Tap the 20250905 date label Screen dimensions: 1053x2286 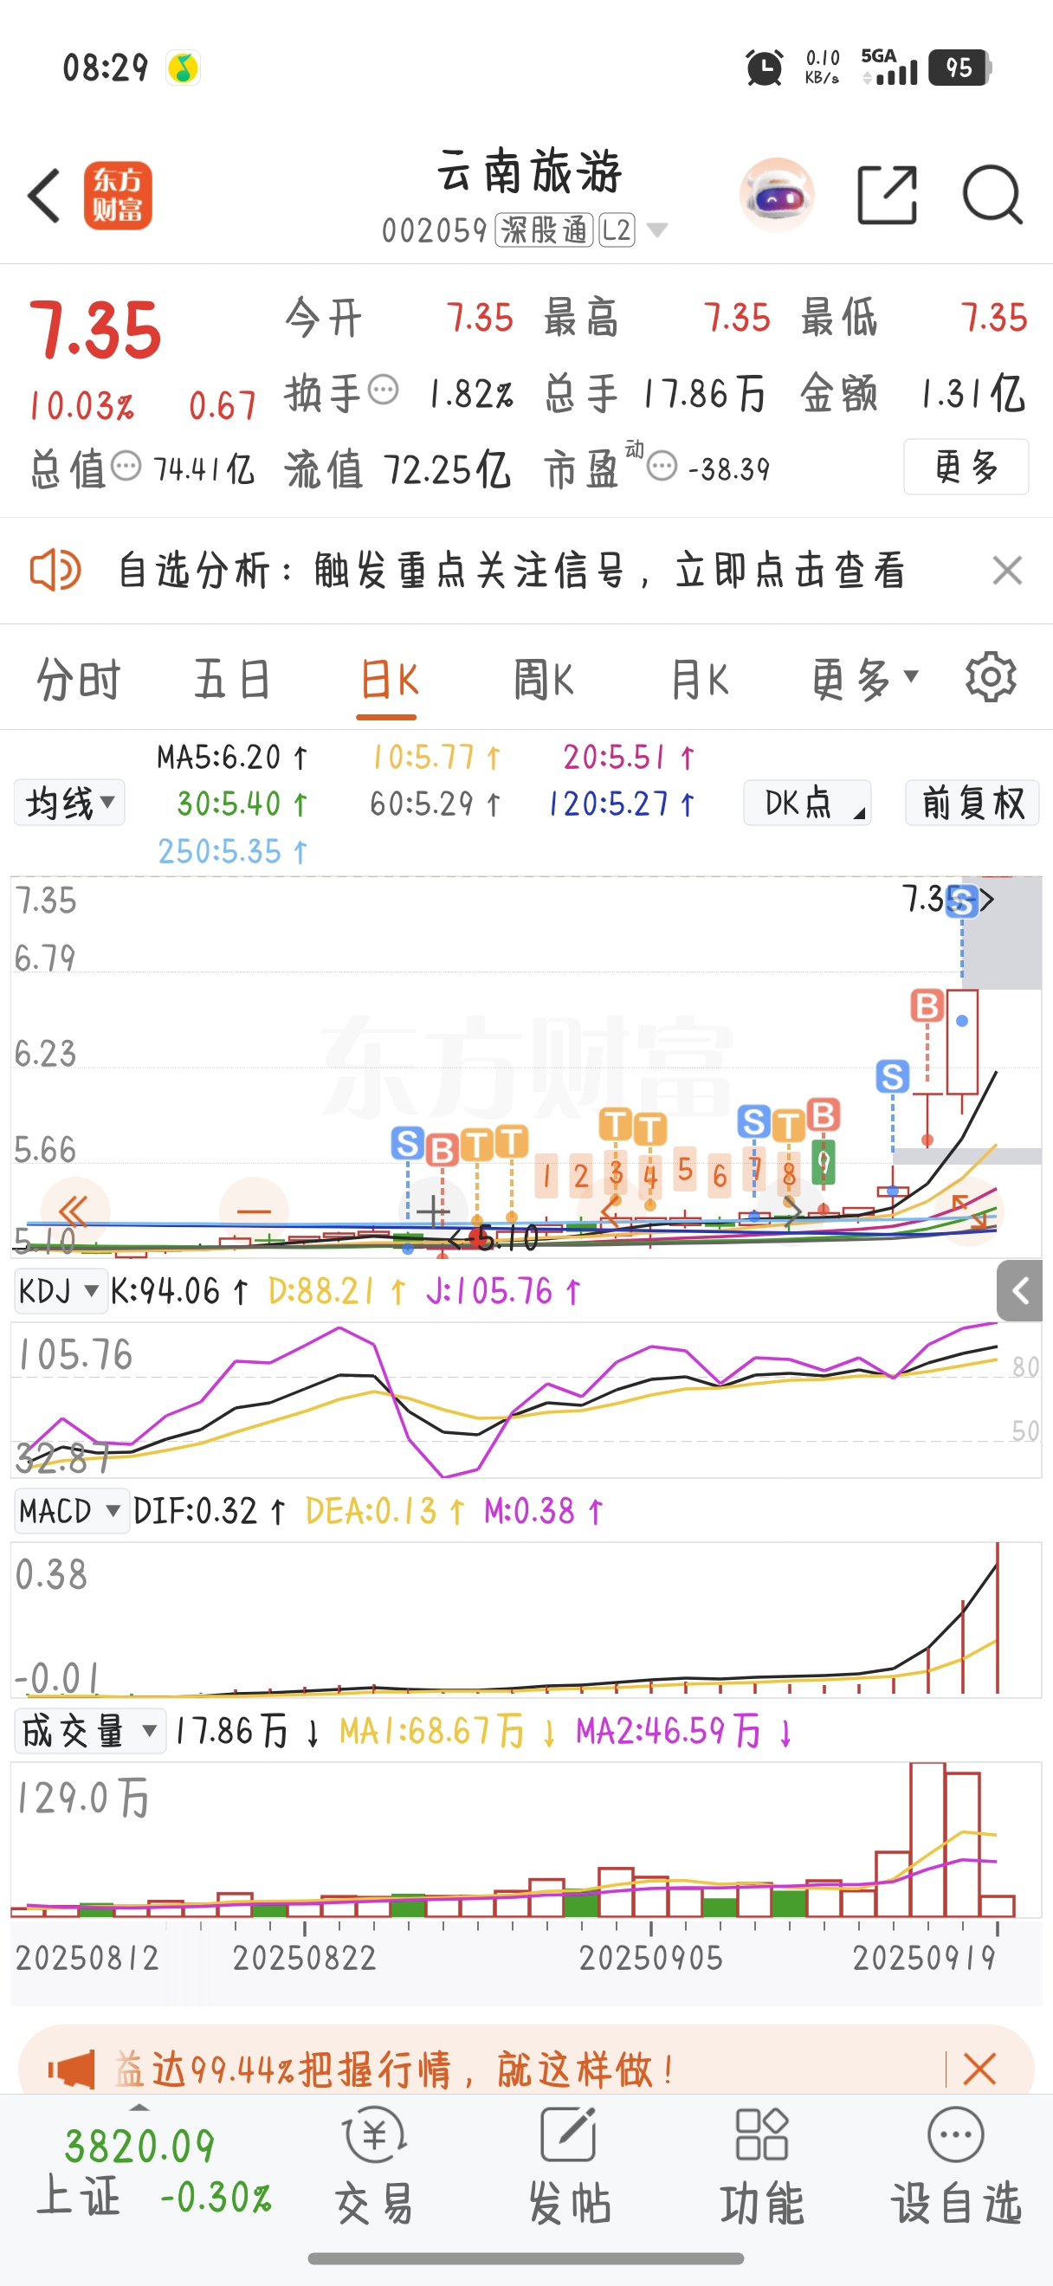pyautogui.click(x=651, y=1958)
